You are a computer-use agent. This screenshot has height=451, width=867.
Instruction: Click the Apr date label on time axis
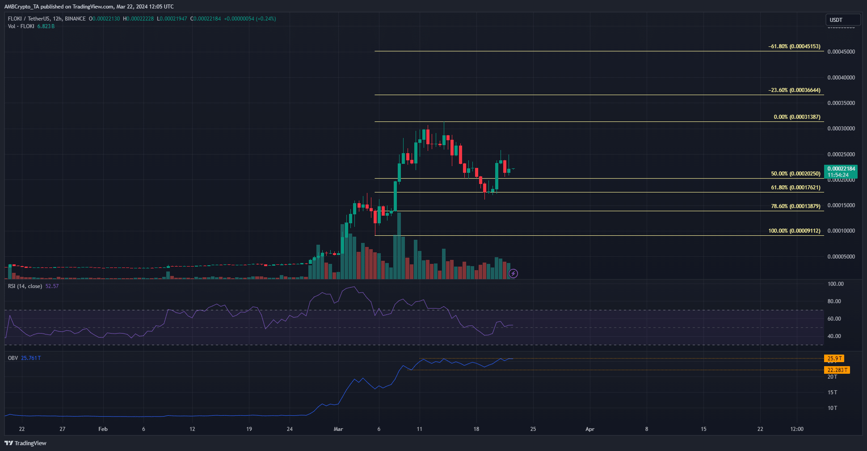coord(590,429)
